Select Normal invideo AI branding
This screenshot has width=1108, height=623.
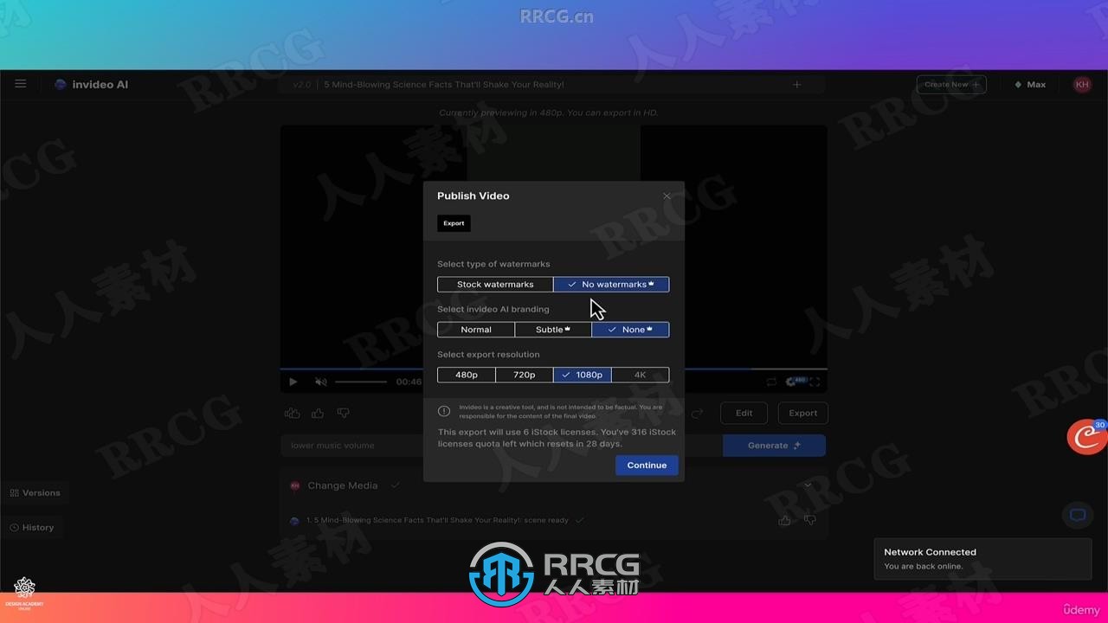pos(476,330)
